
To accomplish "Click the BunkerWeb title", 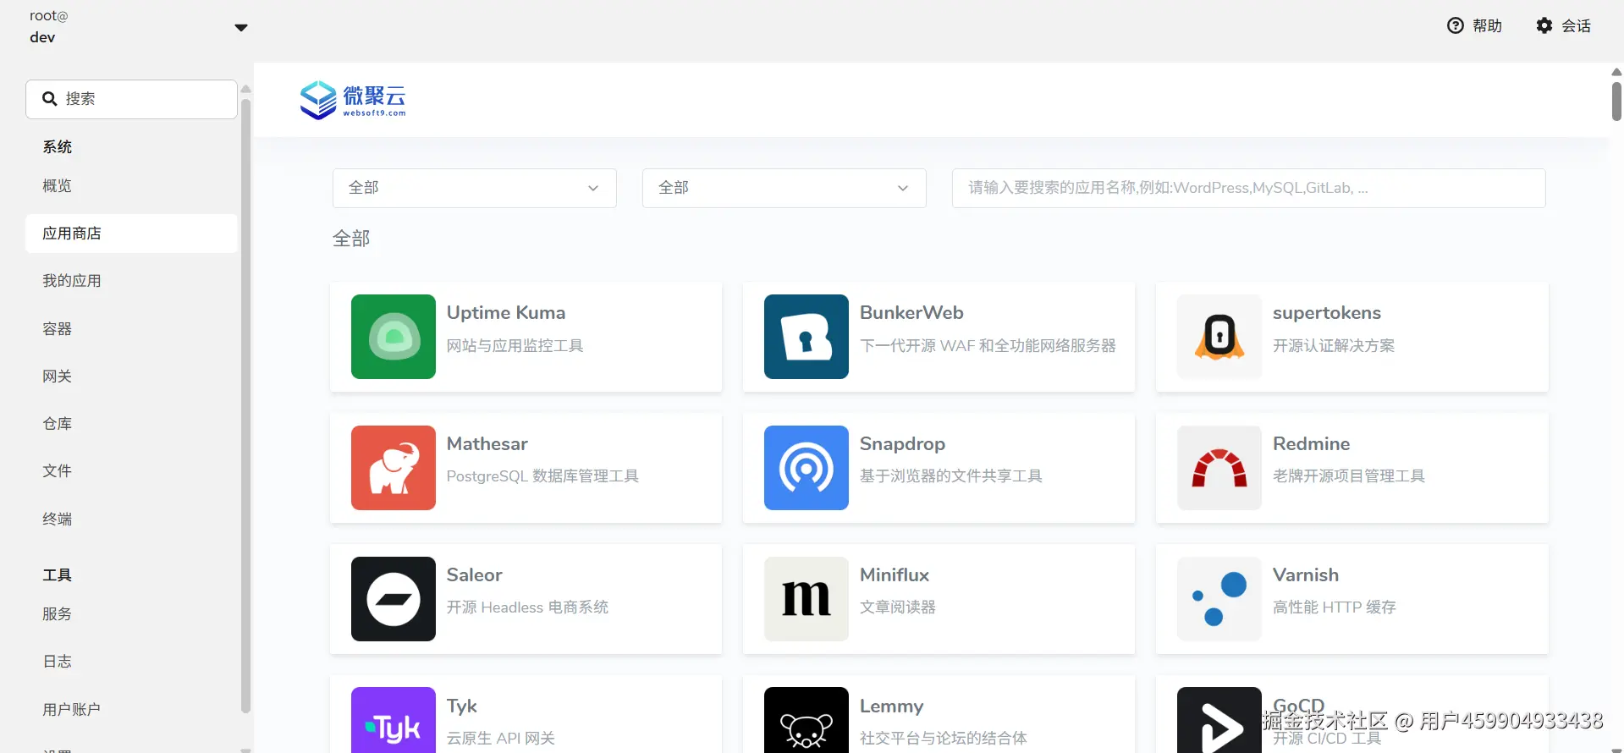I will click(911, 312).
